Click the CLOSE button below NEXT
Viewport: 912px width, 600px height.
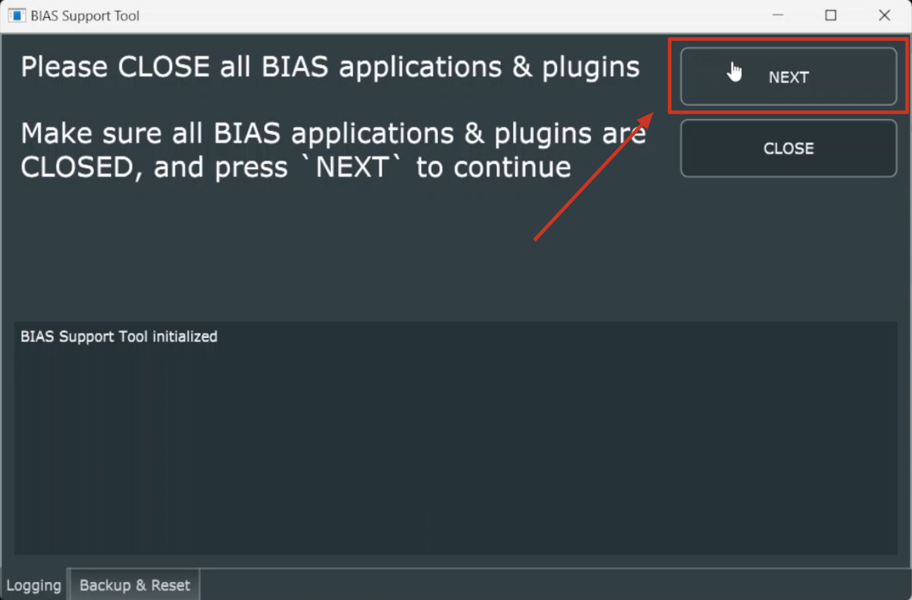(x=789, y=148)
